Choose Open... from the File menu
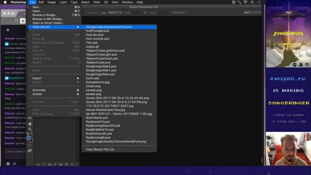The image size is (311, 175). (55, 11)
